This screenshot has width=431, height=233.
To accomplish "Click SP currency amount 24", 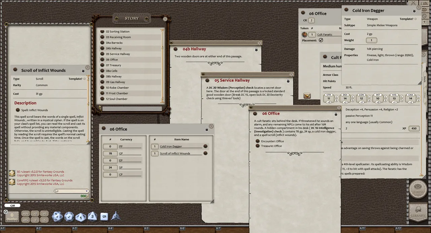I will coord(110,167).
